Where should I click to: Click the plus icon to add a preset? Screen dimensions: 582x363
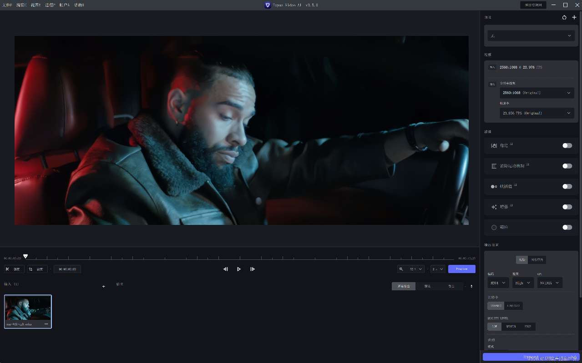pos(574,17)
